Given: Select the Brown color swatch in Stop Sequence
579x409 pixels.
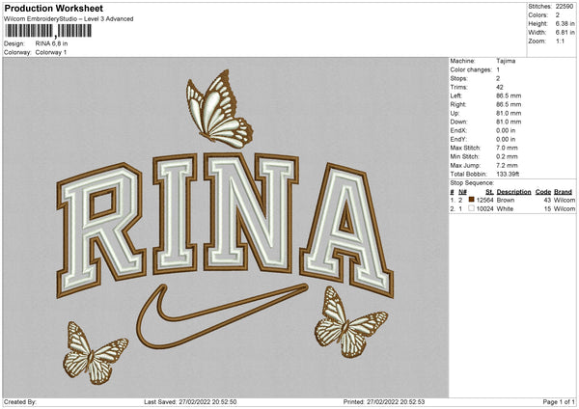Looking at the screenshot, I should click(x=471, y=200).
